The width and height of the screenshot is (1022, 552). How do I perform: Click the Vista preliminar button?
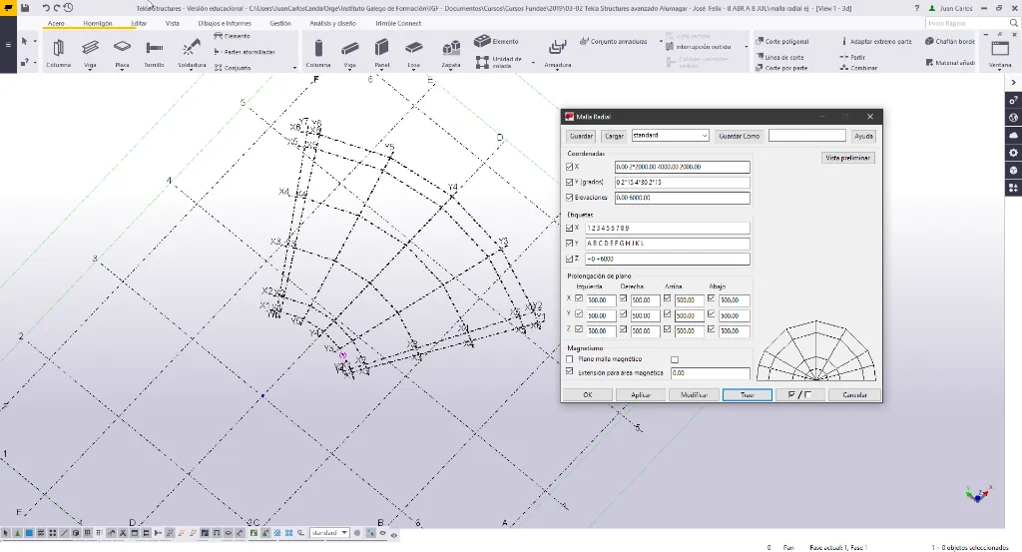pyautogui.click(x=847, y=158)
